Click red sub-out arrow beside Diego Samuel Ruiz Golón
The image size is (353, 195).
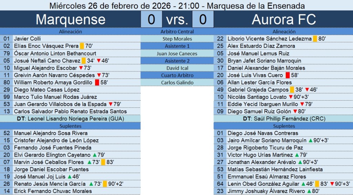click(x=295, y=112)
